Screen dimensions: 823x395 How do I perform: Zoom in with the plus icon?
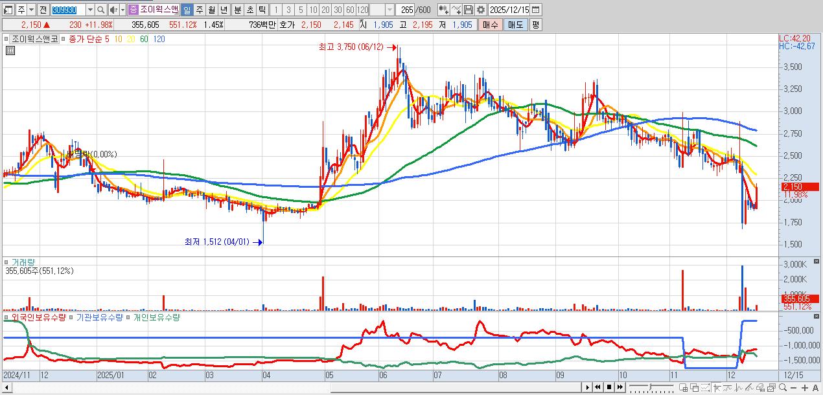point(805,387)
